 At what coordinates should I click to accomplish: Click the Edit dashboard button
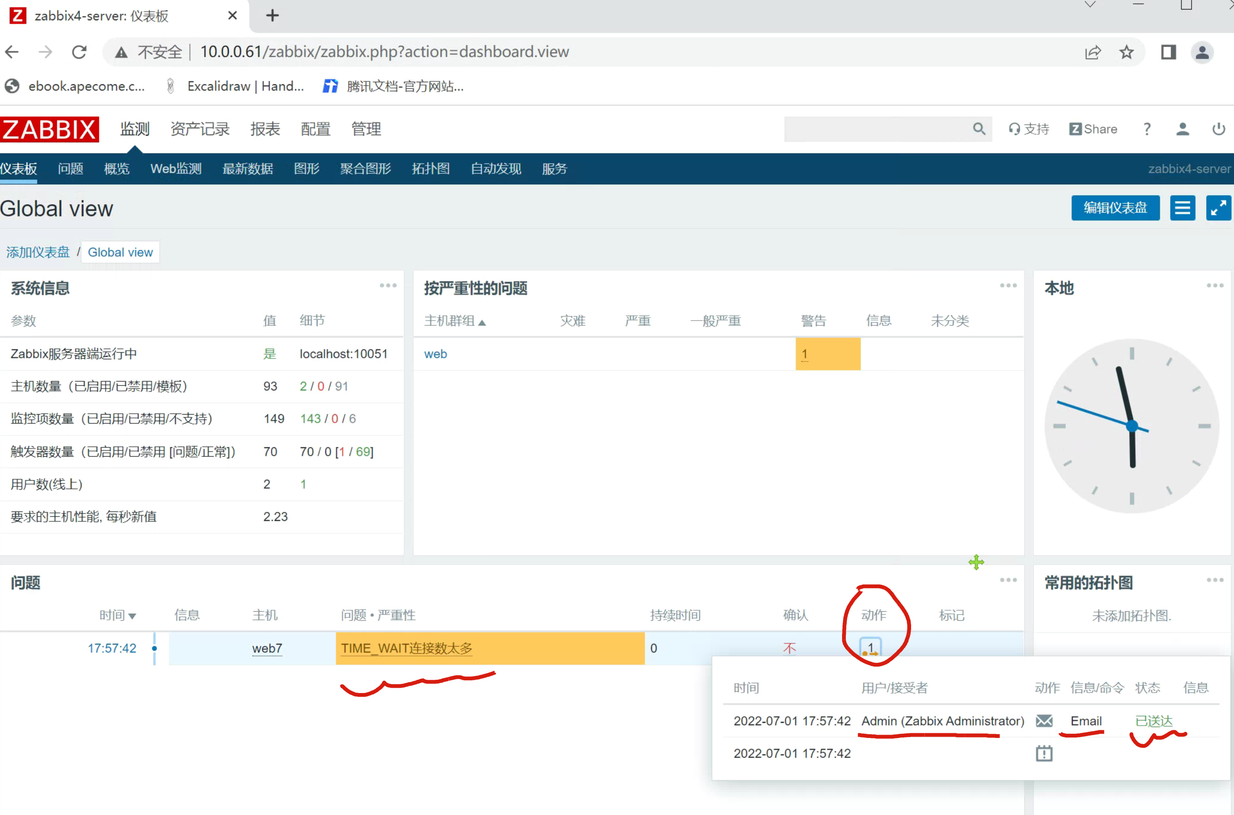click(1115, 208)
